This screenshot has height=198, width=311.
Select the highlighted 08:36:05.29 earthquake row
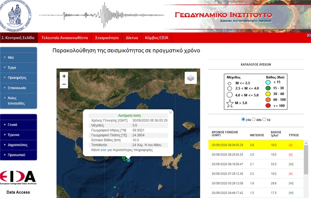point(256,145)
